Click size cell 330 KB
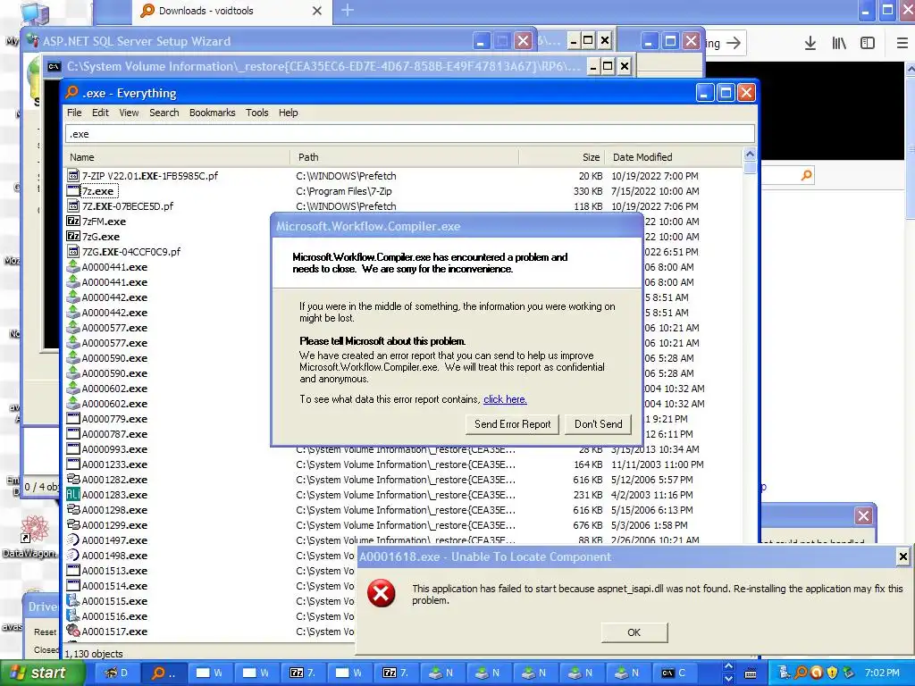The width and height of the screenshot is (915, 686). 588,191
